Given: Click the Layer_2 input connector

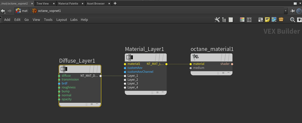Looking at the screenshot, I should [125, 80].
